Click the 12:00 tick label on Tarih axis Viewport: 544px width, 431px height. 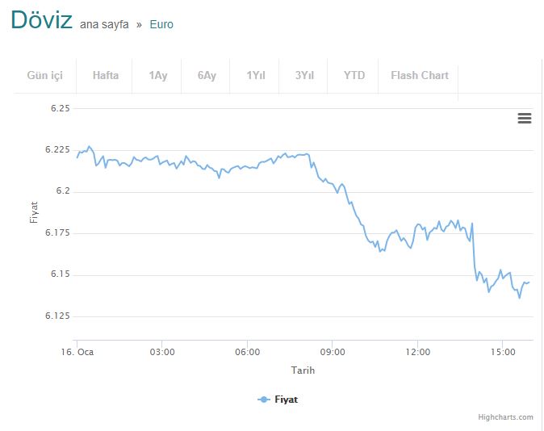click(418, 352)
